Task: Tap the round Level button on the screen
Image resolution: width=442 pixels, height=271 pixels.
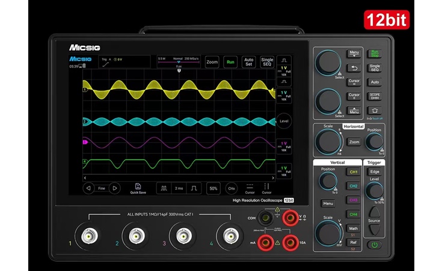Action: pos(284,121)
